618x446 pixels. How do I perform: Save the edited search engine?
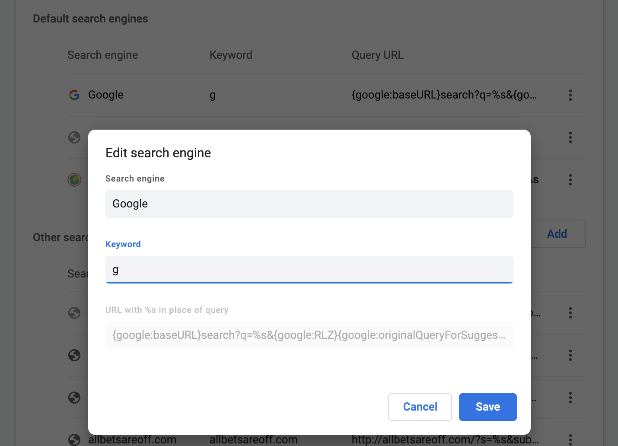tap(487, 407)
